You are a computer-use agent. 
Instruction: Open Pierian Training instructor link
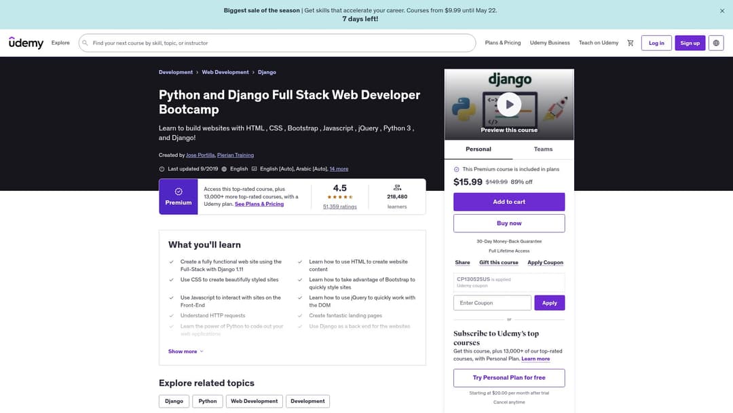[236, 155]
